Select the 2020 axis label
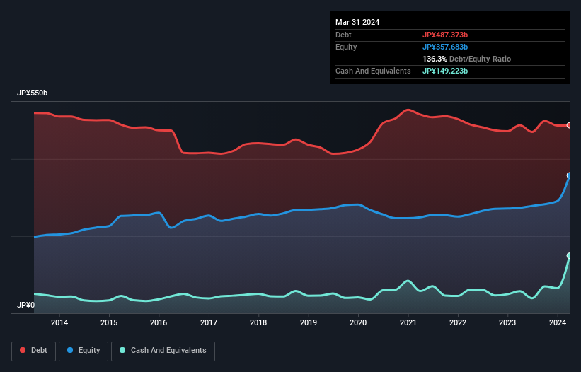The width and height of the screenshot is (581, 372). 358,322
